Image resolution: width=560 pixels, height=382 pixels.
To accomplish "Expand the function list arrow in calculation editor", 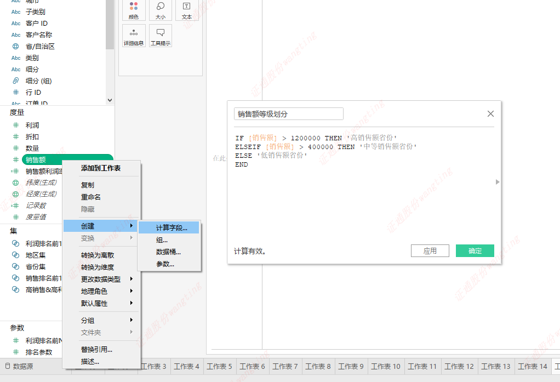I will tap(498, 182).
